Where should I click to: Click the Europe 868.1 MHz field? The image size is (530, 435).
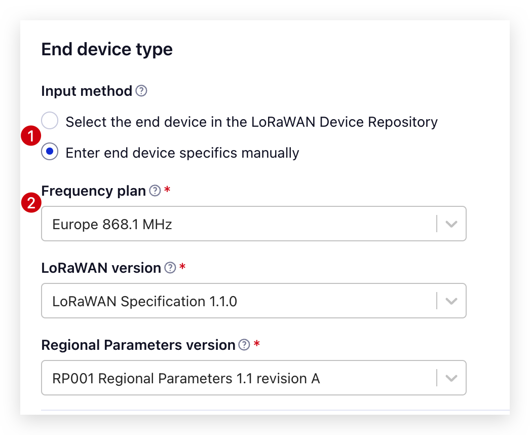pos(254,224)
